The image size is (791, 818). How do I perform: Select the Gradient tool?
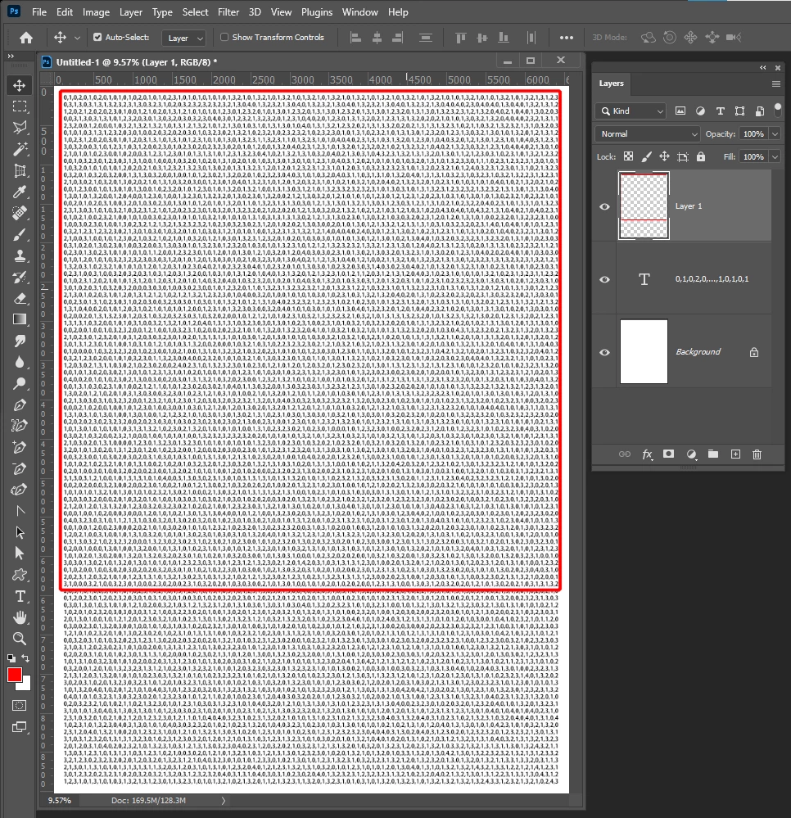click(20, 319)
